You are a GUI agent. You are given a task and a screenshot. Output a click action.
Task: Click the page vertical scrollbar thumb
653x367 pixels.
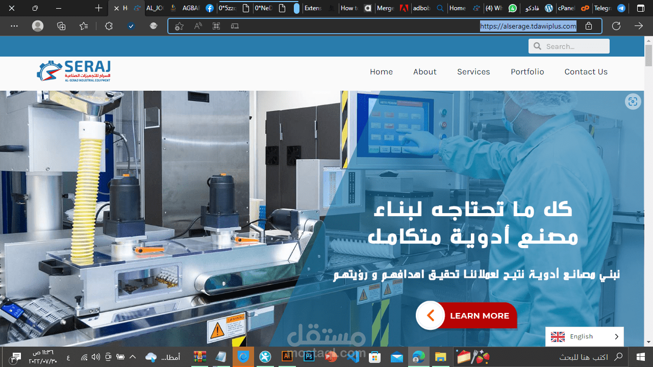click(648, 56)
